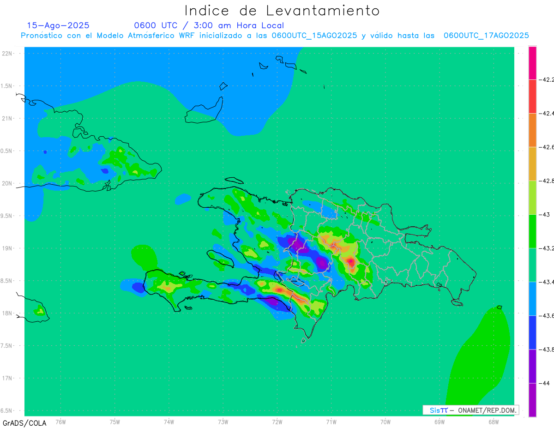Pick the purple swatch between -43.8 and -44
Image resolution: width=554 pixels, height=428 pixels.
(x=532, y=366)
